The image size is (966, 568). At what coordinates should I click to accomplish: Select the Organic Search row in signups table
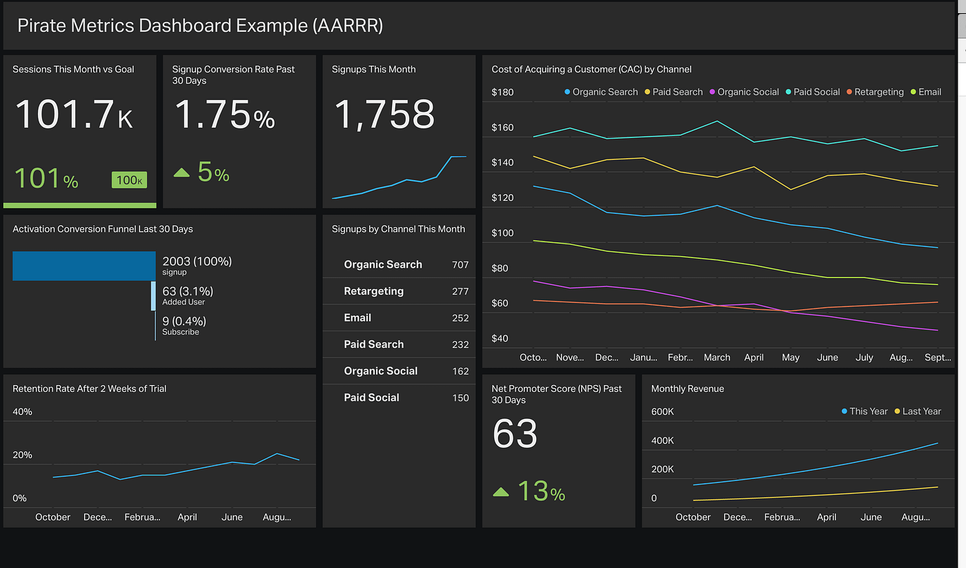pos(399,264)
